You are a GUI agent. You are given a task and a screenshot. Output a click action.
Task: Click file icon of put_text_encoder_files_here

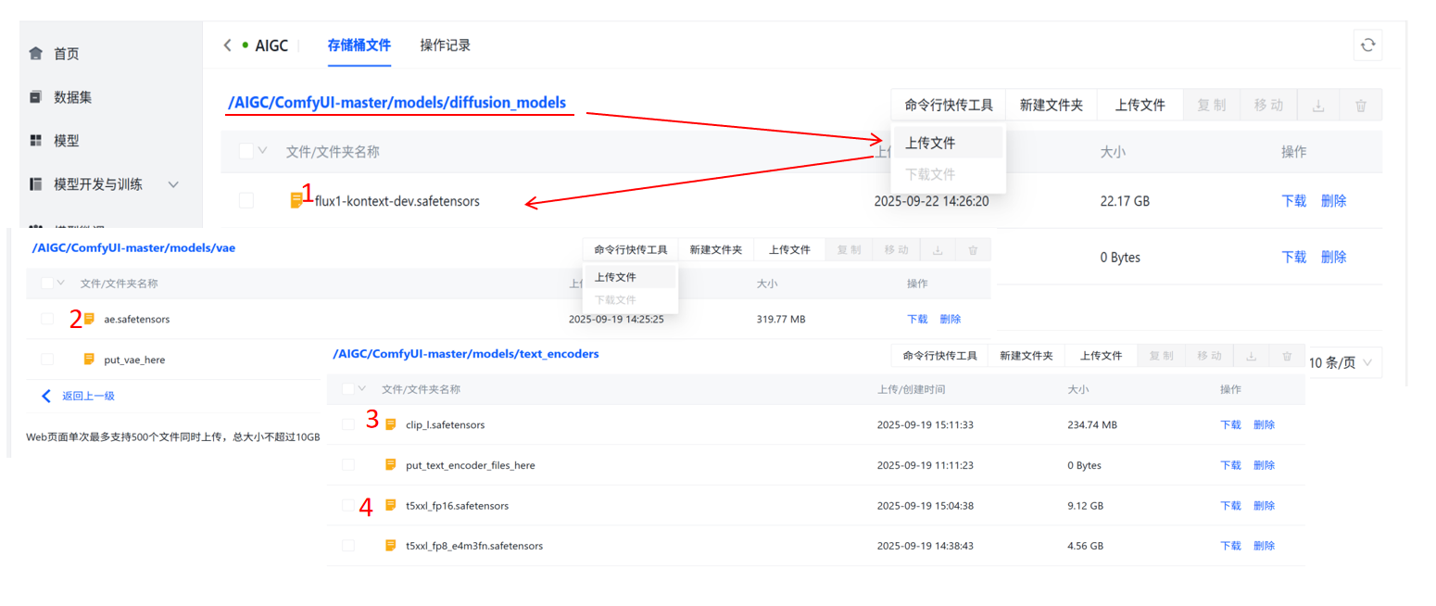coord(391,464)
